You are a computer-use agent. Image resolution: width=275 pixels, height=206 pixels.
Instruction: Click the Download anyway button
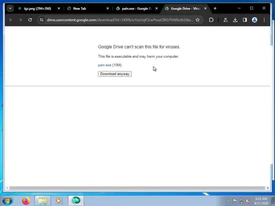pos(115,74)
